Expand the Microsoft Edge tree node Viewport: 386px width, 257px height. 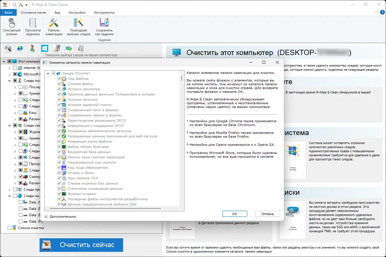(10, 74)
